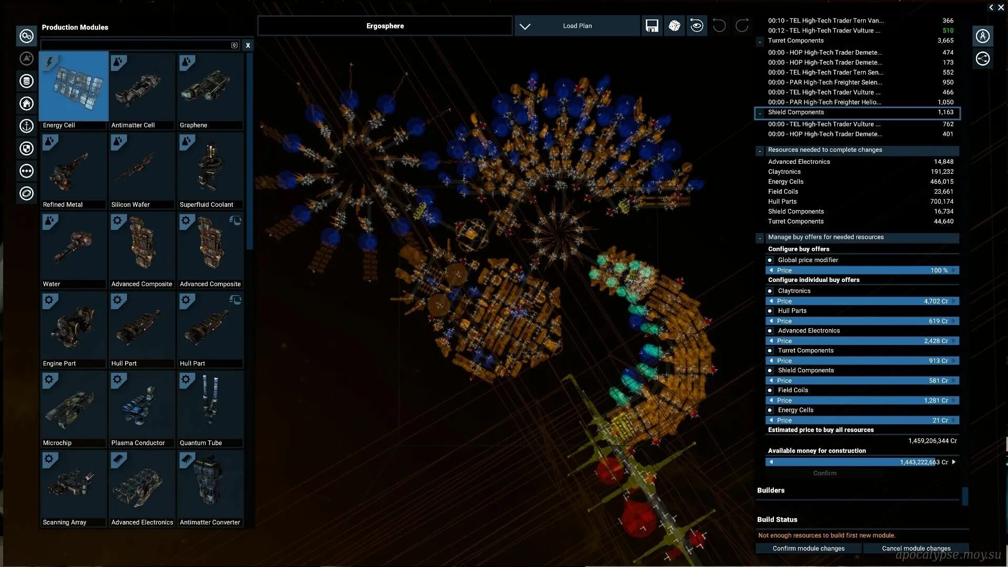This screenshot has width=1008, height=567.
Task: Open the venture modules ring icon
Action: click(x=26, y=193)
